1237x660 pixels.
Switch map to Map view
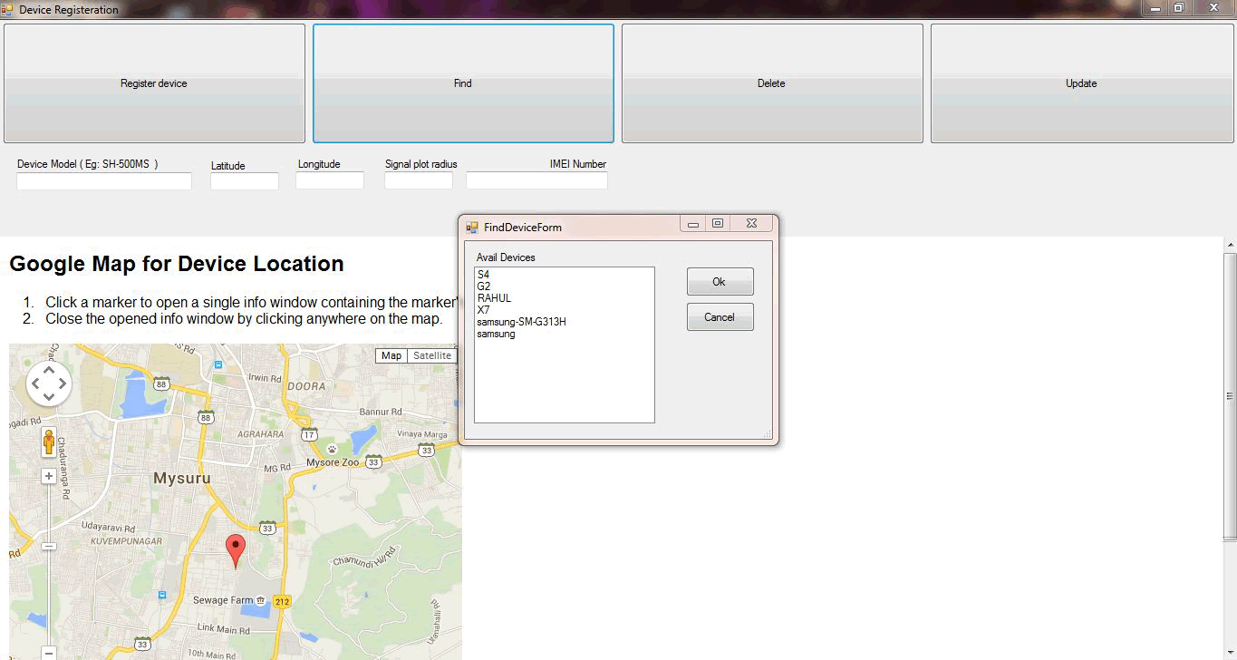[391, 356]
